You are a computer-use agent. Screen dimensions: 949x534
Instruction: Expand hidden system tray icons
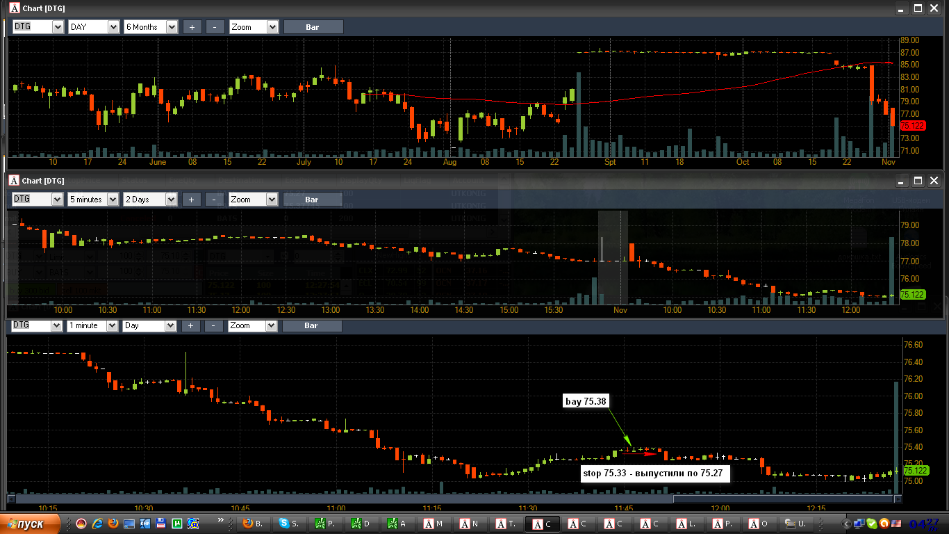846,524
